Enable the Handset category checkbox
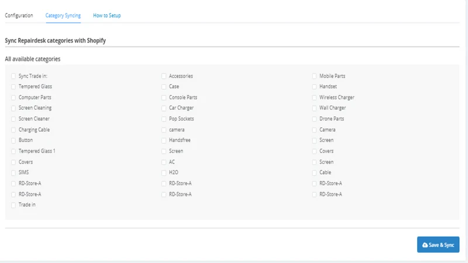This screenshot has height=263, width=468. point(314,86)
